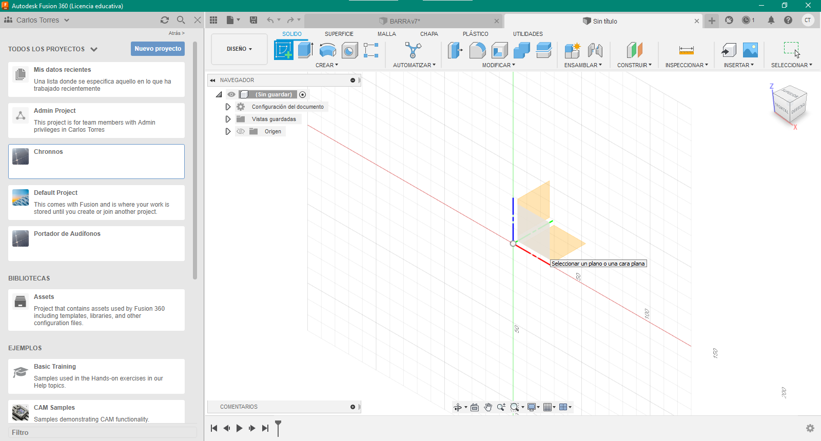The width and height of the screenshot is (821, 441).
Task: Click the Automate fork-shaped icon
Action: pyautogui.click(x=413, y=50)
